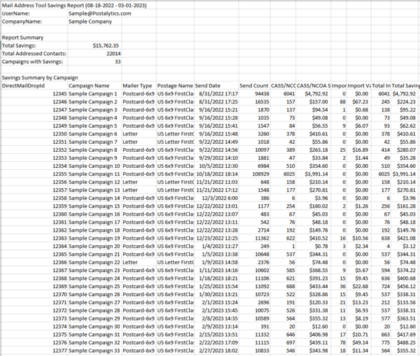This screenshot has height=356, width=420.
Task: Click send date 12/22/2022 13:11
Action: click(x=217, y=222)
